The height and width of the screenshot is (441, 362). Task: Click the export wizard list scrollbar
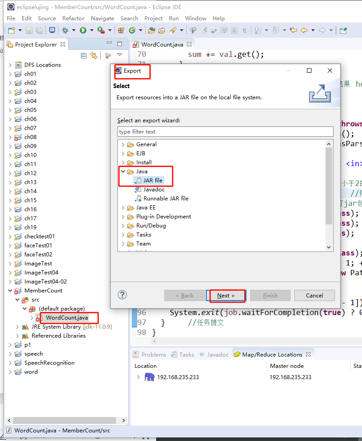pos(329,186)
